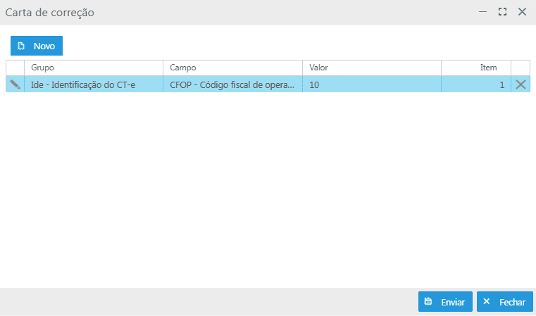This screenshot has height=316, width=536.
Task: Click the pencil edit icon in the row
Action: tap(15, 84)
